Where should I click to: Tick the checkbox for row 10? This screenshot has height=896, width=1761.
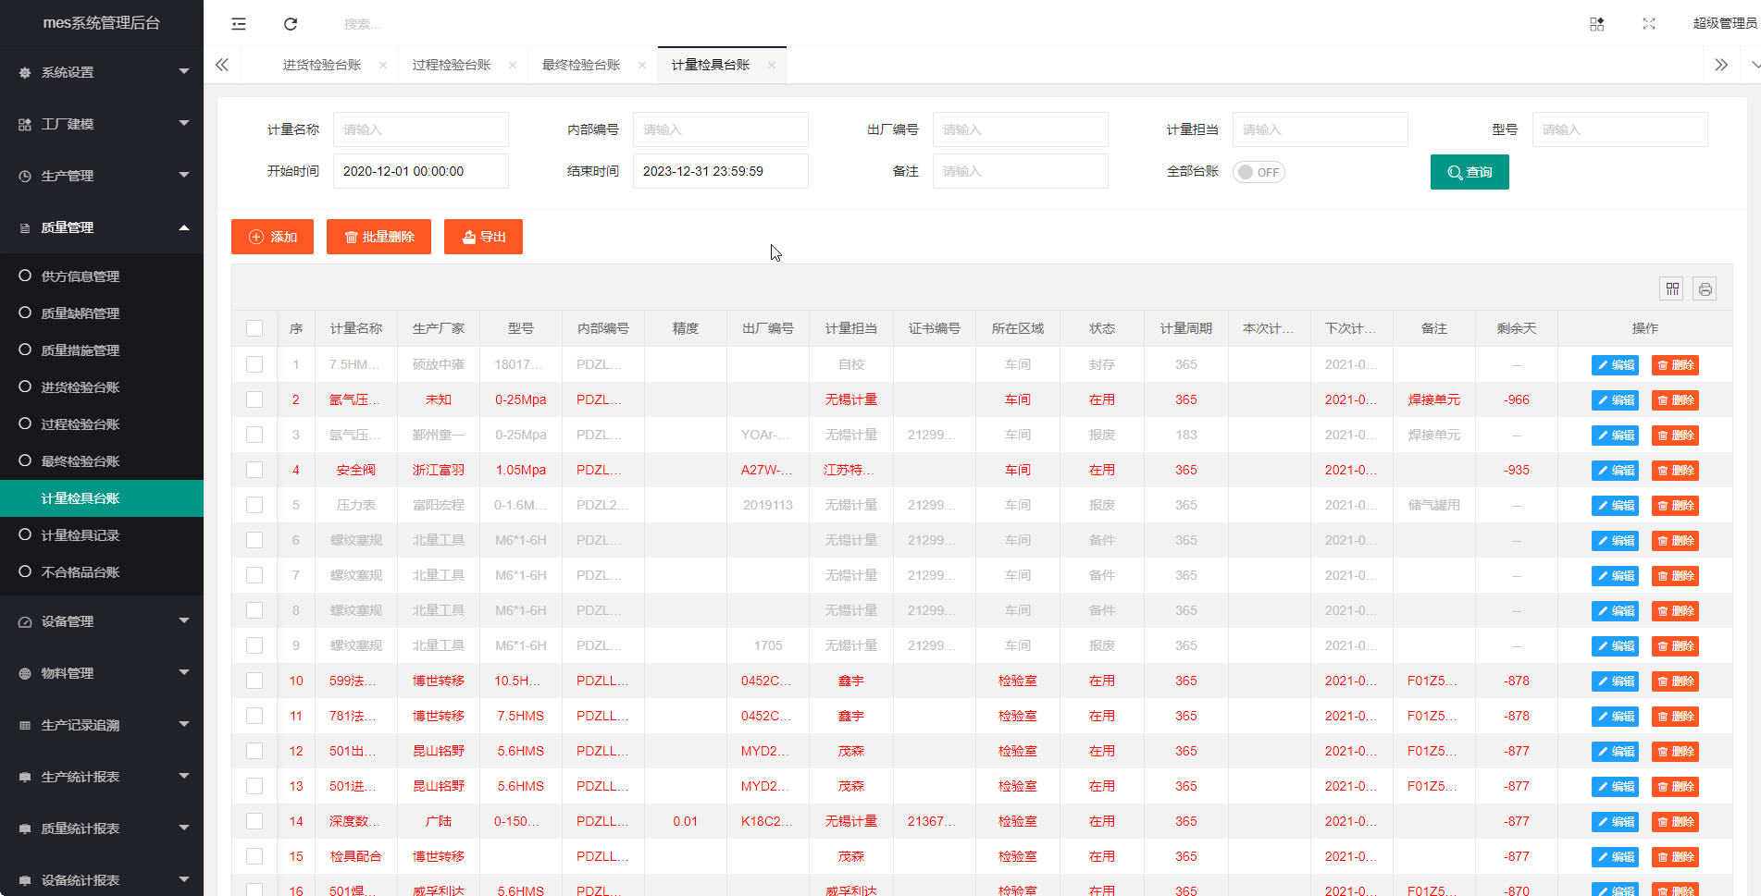pos(254,681)
